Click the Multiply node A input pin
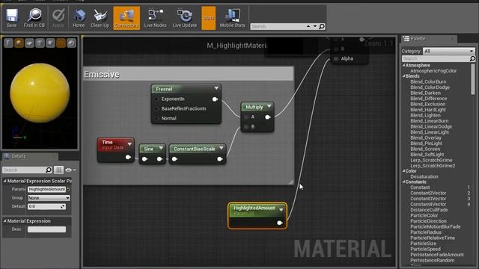The image size is (479, 269). [246, 117]
